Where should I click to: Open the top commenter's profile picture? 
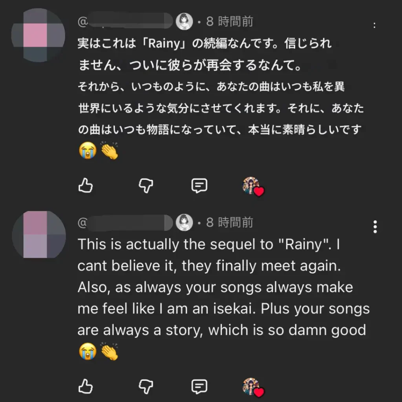[x=38, y=35]
